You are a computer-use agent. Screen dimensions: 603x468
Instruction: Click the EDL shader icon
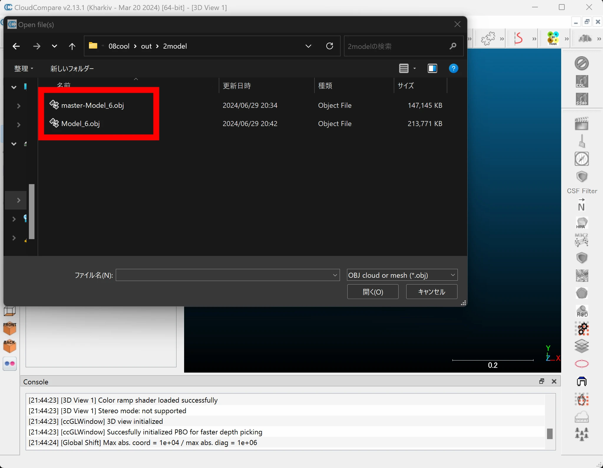coord(581,81)
